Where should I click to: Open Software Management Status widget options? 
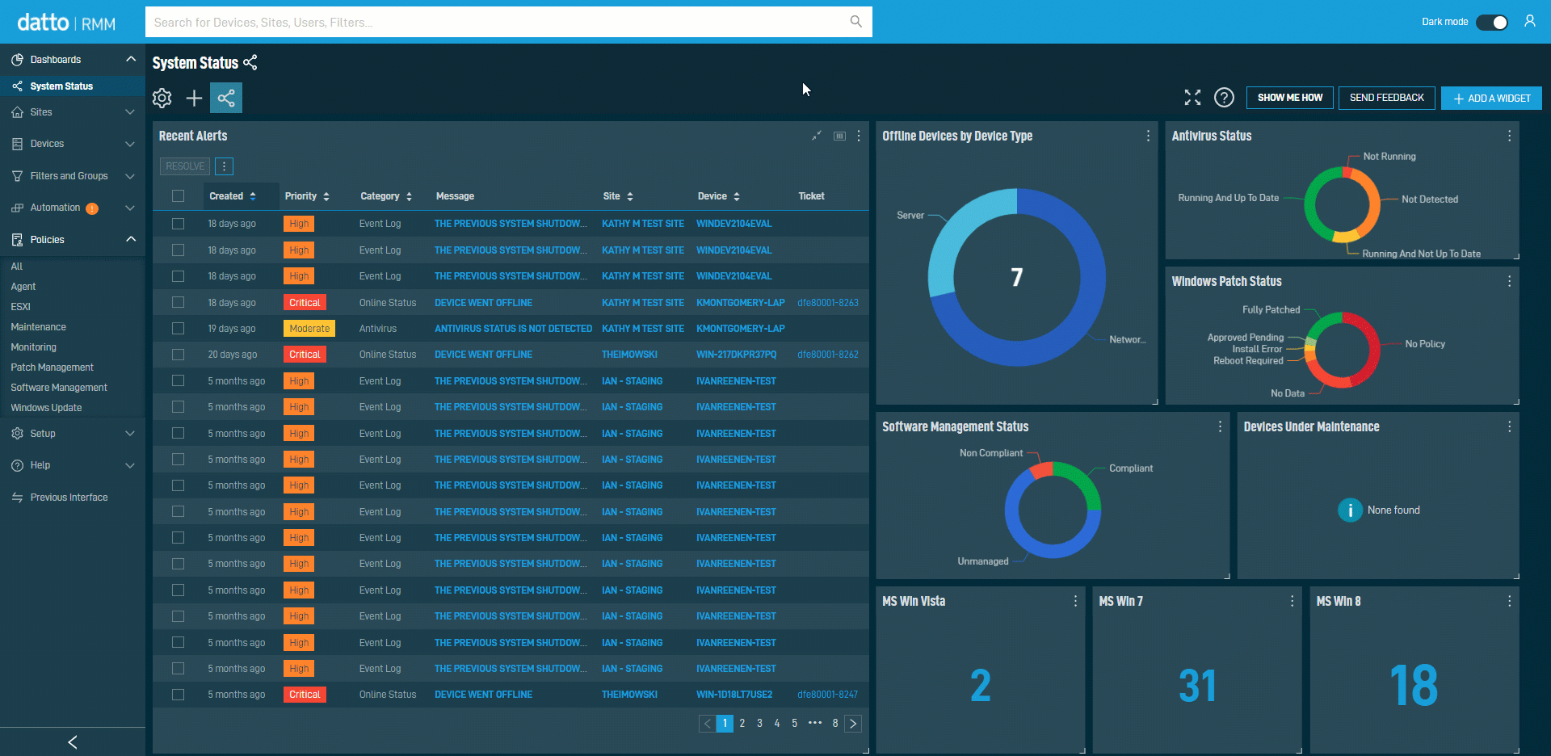[x=1220, y=426]
